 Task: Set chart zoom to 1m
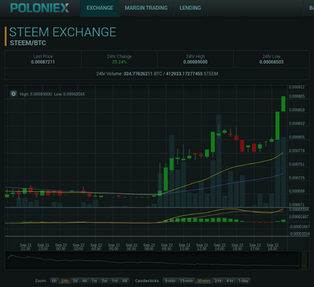(115, 281)
